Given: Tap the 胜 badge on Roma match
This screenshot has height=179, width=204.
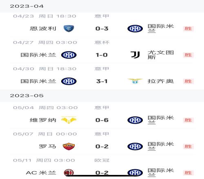Looking at the screenshot, I should [188, 146].
